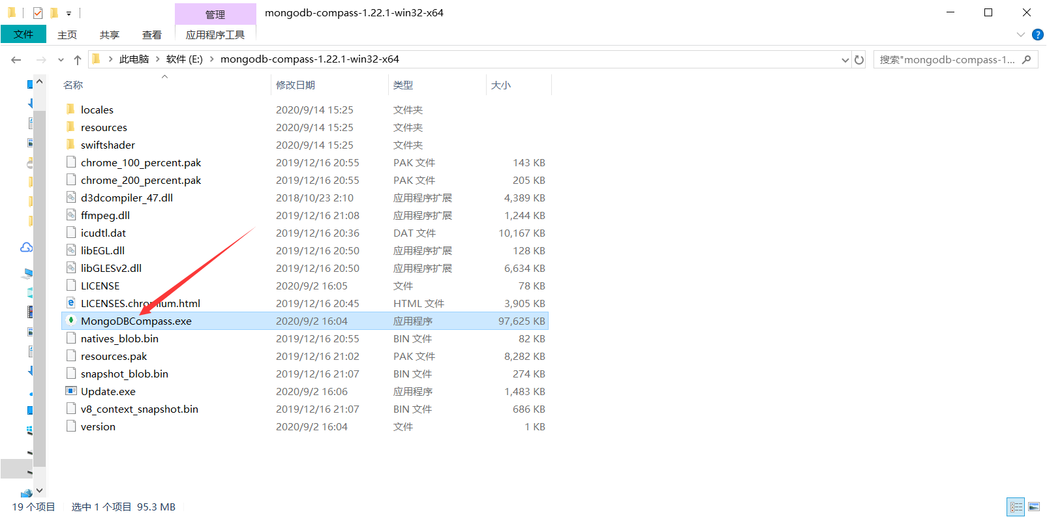This screenshot has width=1047, height=517.
Task: Go back with the left arrow
Action: pyautogui.click(x=16, y=59)
